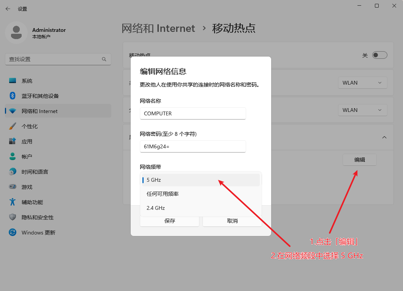Screen dimensions: 403x291
Task: Click the 网络密码 input field
Action: (193, 146)
